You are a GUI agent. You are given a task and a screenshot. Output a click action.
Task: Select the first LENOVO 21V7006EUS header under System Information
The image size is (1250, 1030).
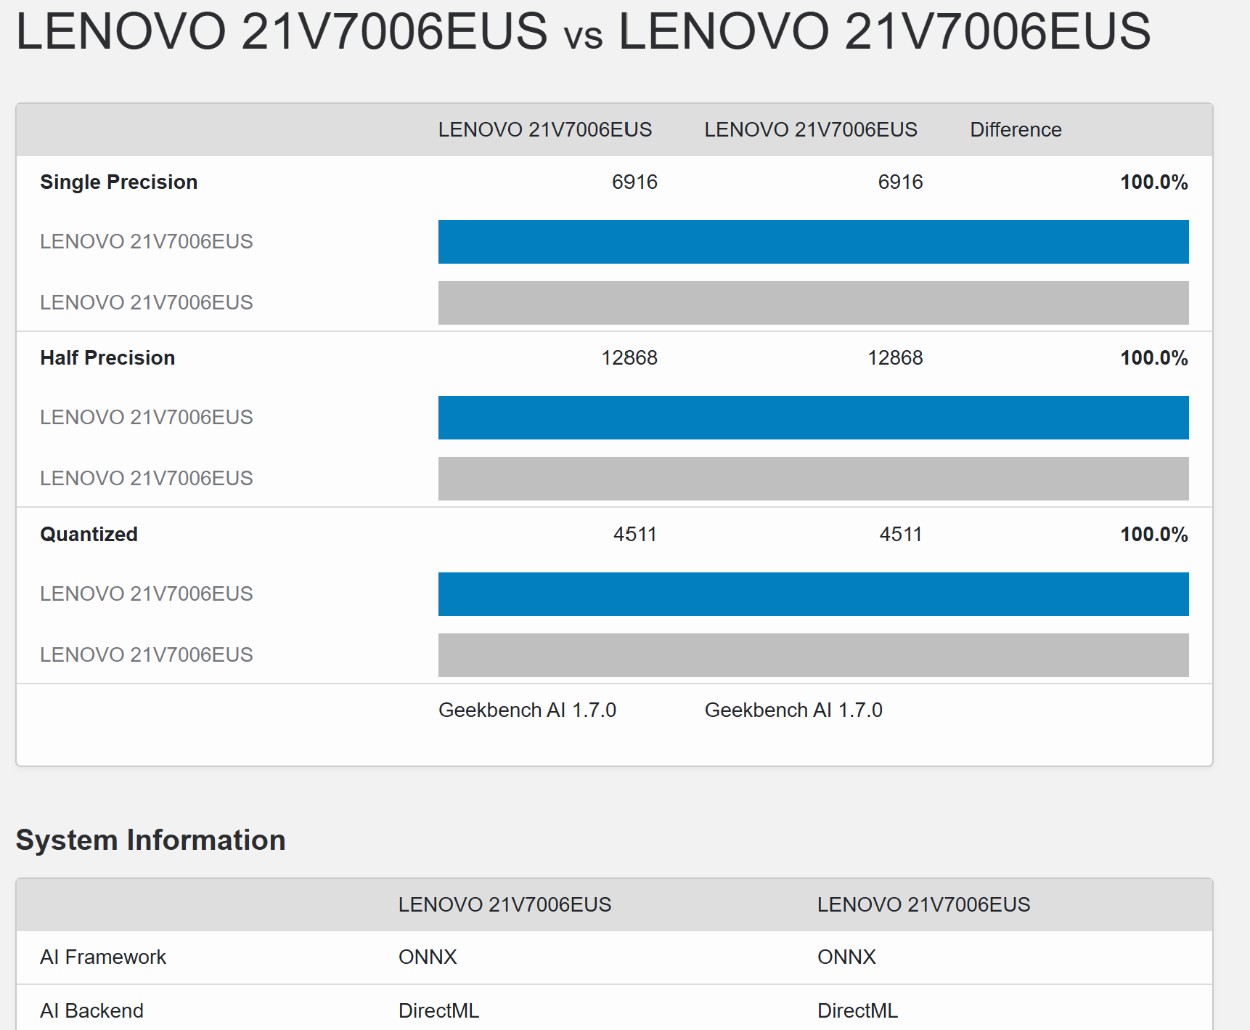pyautogui.click(x=505, y=904)
